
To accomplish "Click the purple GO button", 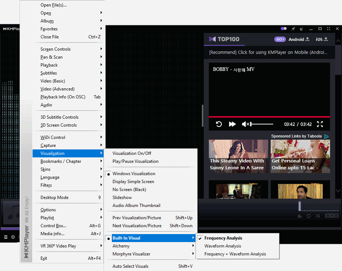I will click(280, 39).
